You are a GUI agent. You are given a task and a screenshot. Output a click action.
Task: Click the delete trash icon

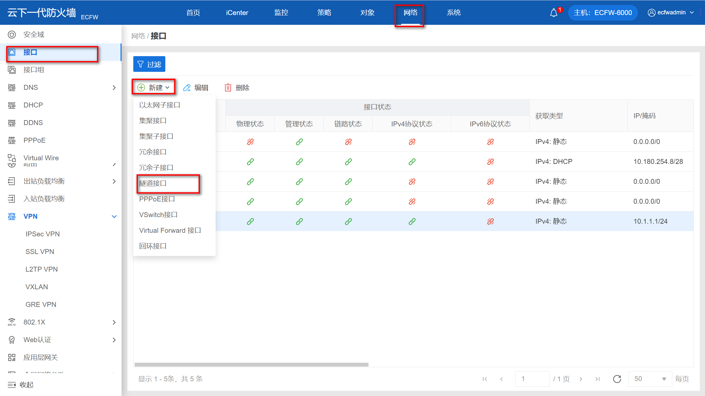pos(228,87)
